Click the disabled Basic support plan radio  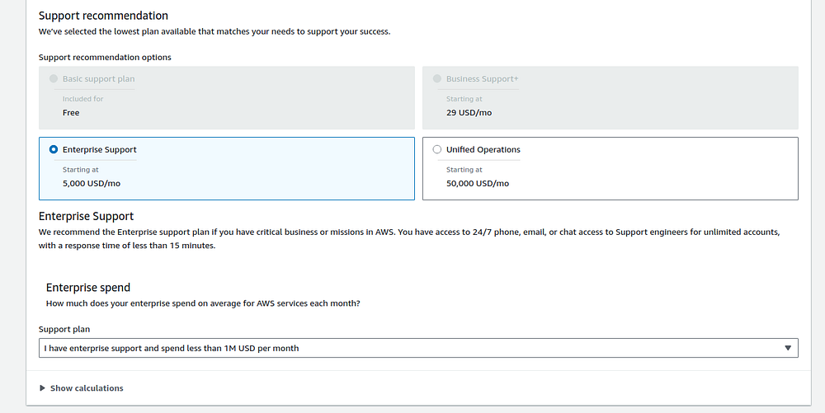click(53, 79)
